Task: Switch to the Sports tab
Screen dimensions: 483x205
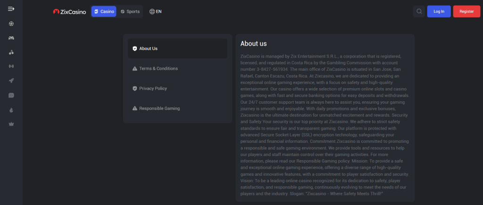Action: tap(130, 11)
